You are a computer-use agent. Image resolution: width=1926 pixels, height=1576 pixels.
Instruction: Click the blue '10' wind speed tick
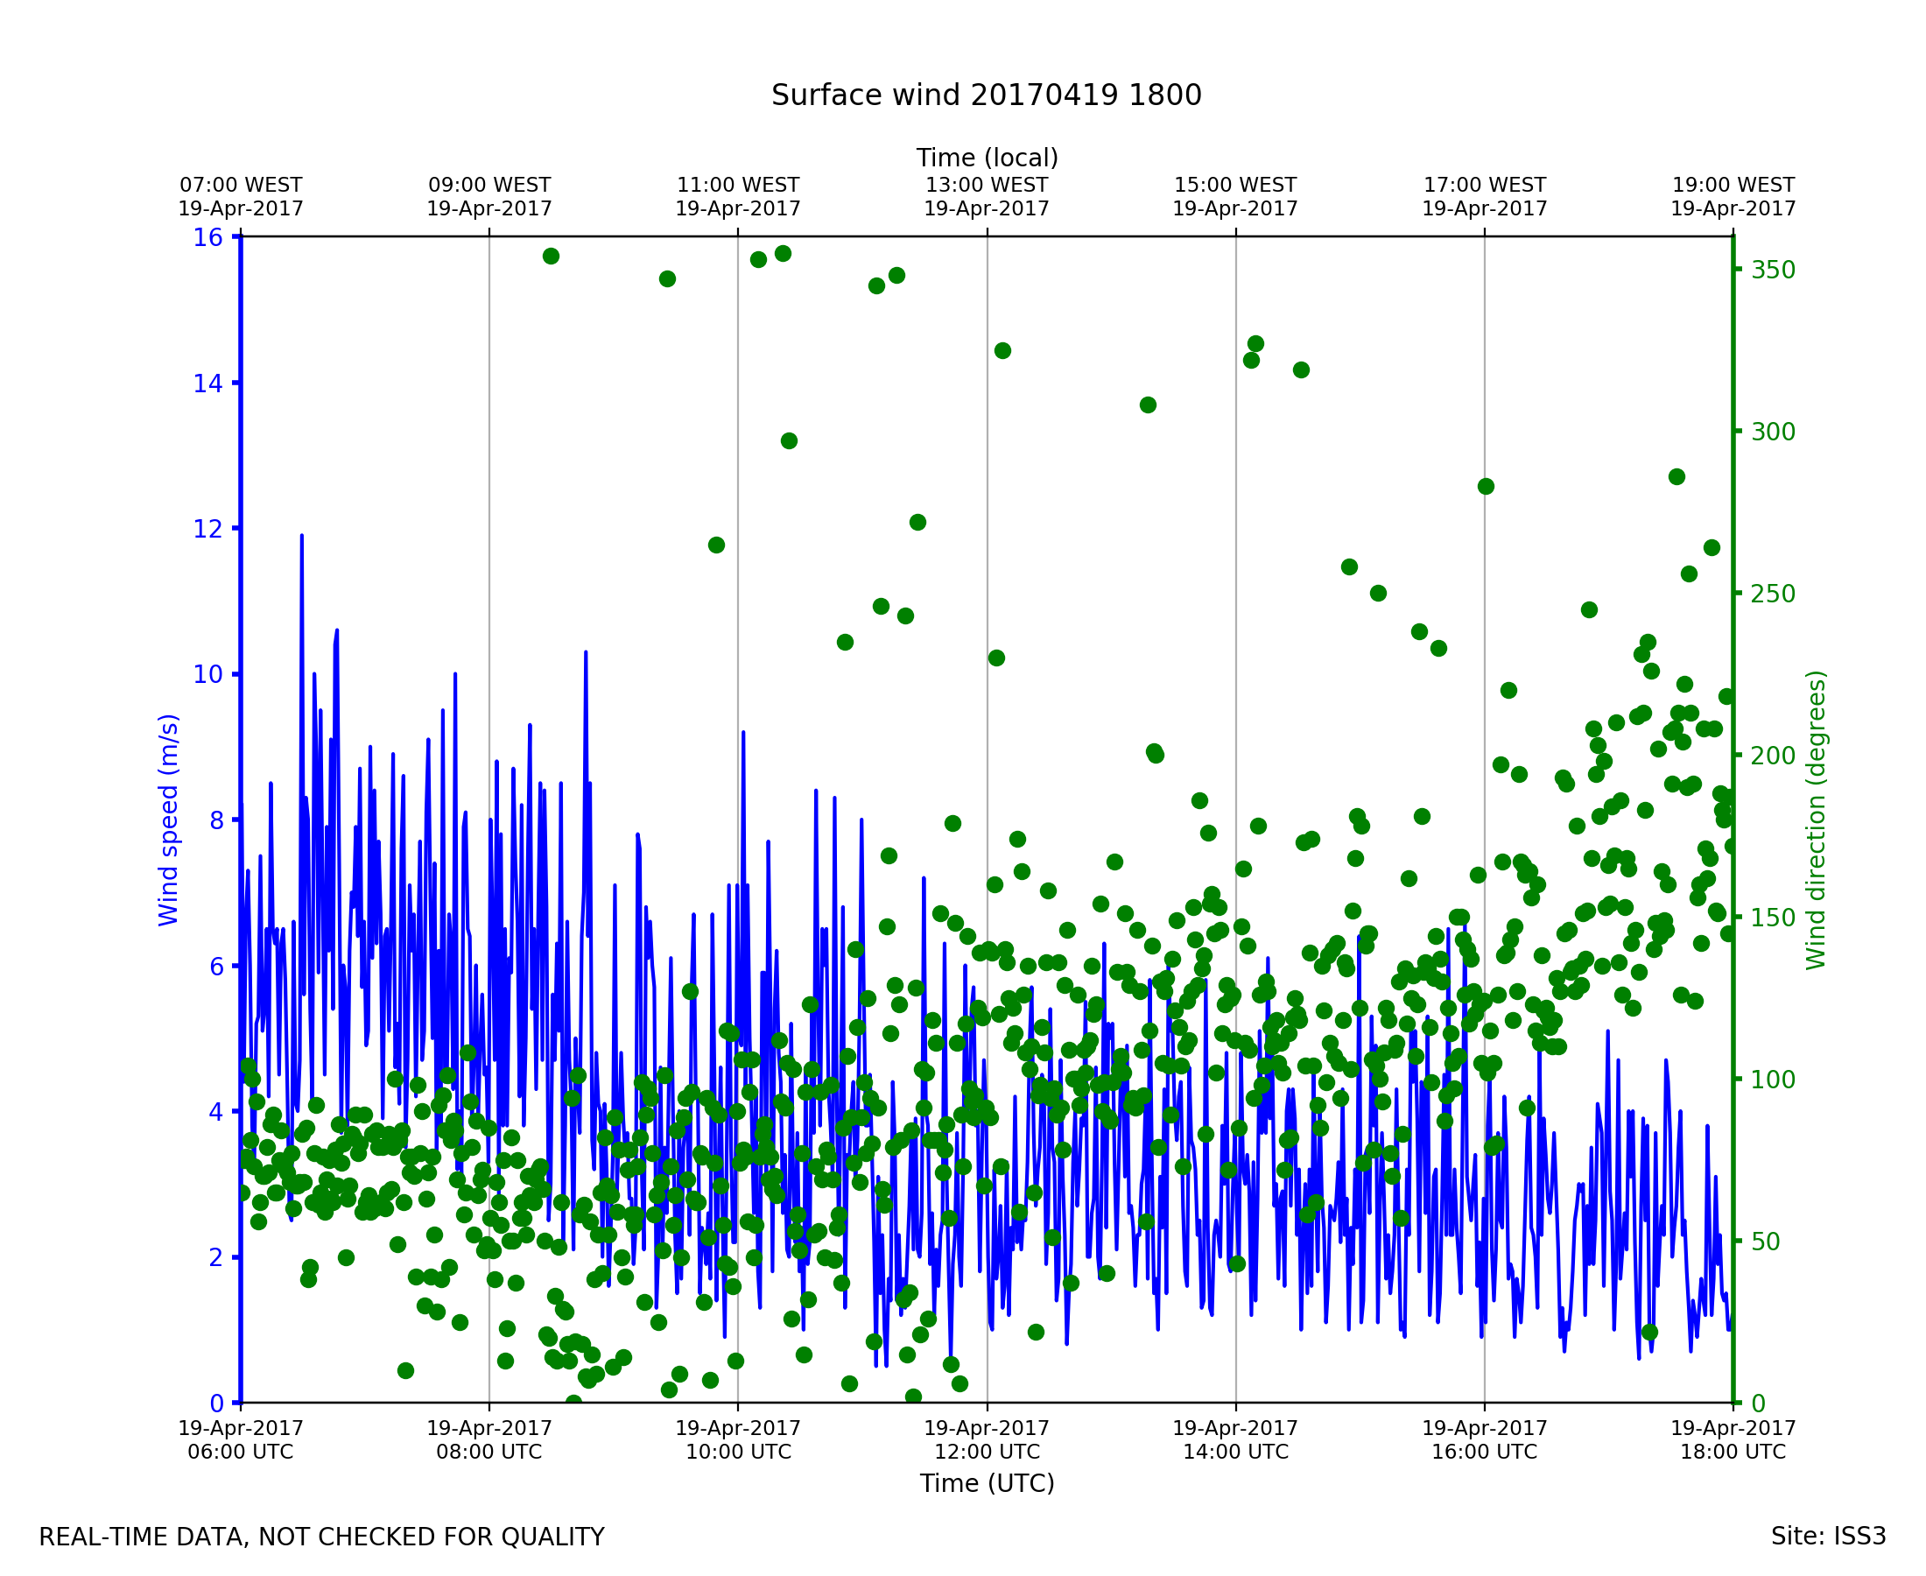[207, 674]
